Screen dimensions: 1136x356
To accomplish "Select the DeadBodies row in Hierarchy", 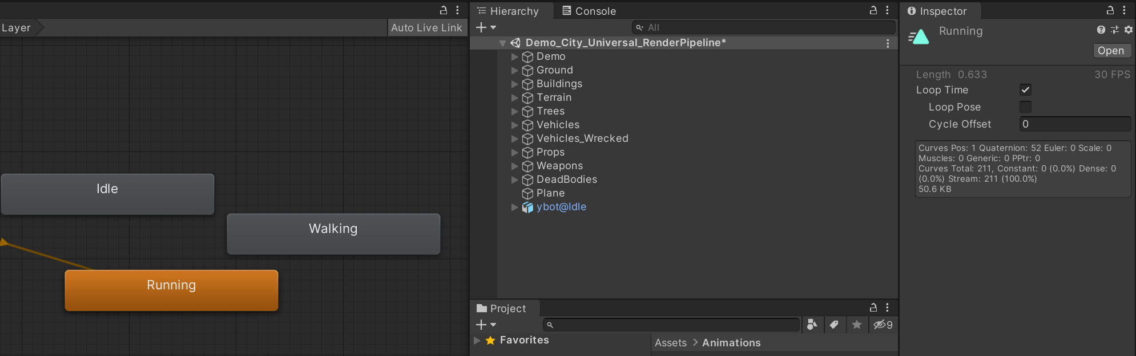I will tap(684, 180).
